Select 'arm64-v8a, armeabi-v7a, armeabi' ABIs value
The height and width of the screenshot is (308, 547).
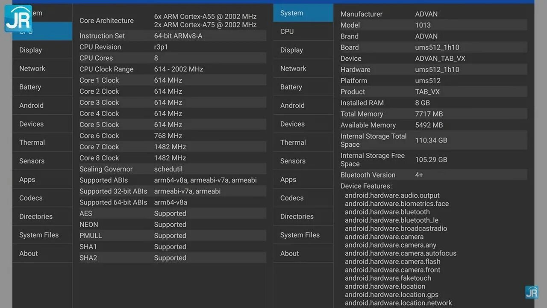point(206,180)
